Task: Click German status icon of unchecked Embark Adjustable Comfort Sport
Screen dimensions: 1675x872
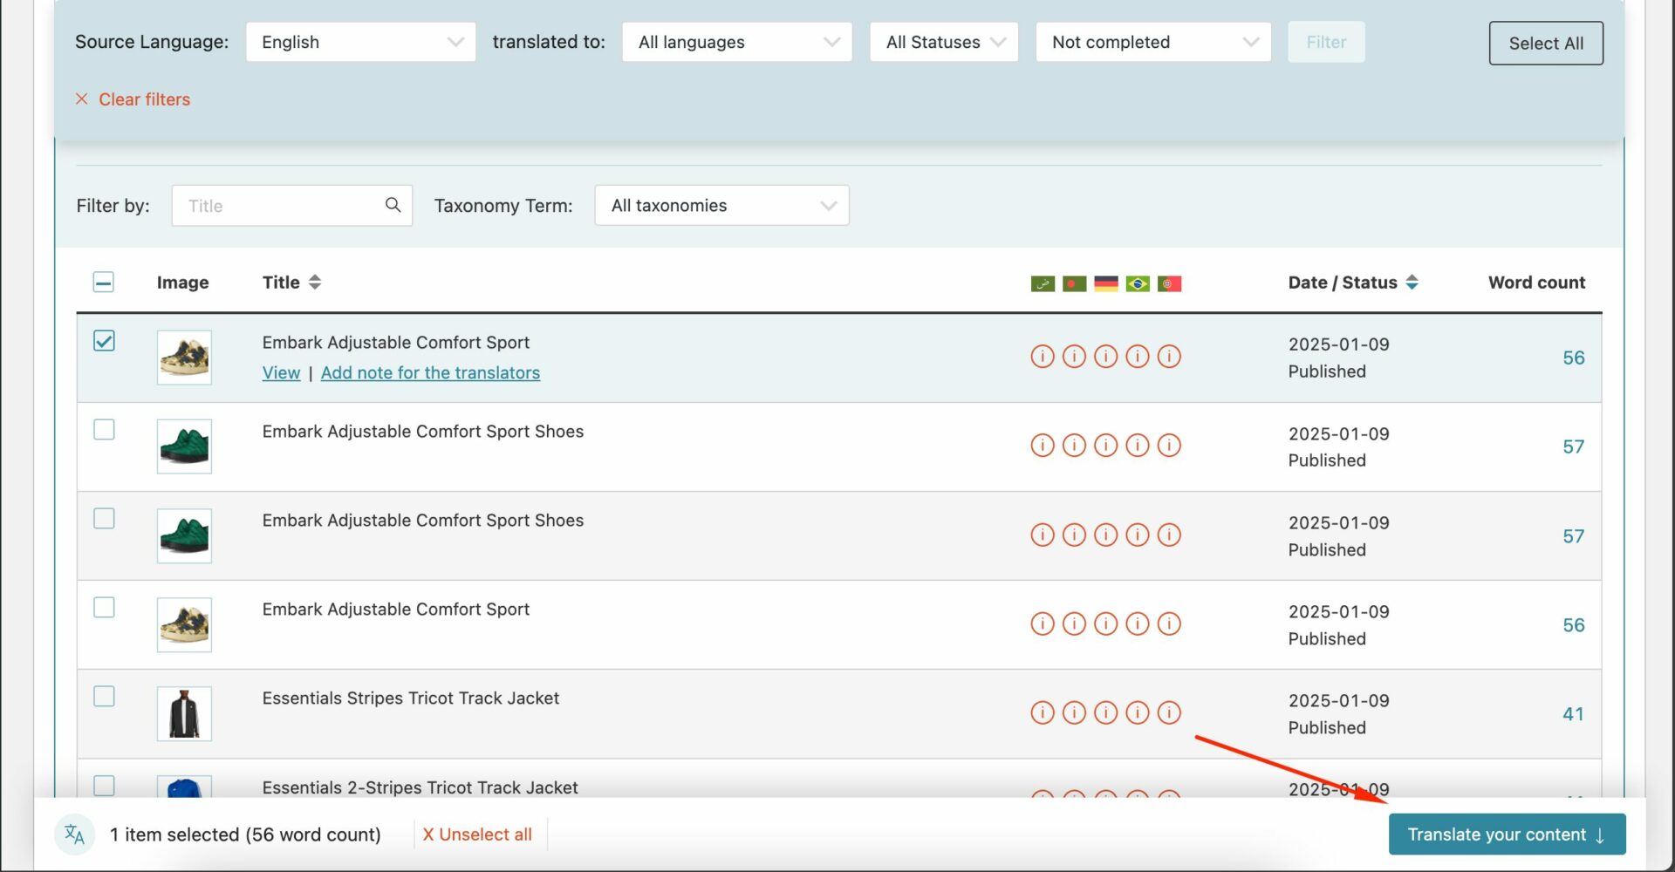Action: click(x=1105, y=623)
